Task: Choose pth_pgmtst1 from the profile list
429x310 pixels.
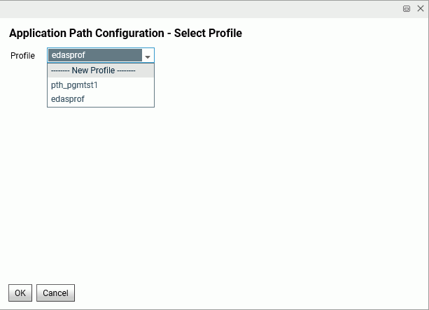Action: pyautogui.click(x=75, y=85)
